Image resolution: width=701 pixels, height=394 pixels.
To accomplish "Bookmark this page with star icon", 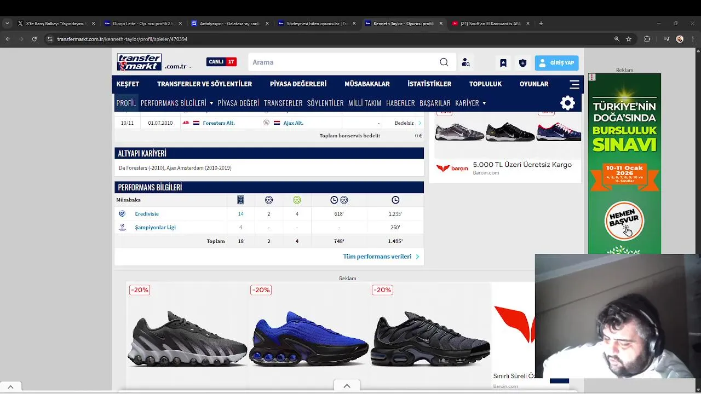I will [x=629, y=39].
